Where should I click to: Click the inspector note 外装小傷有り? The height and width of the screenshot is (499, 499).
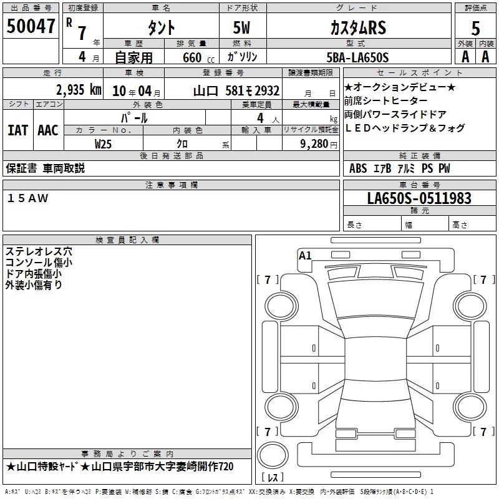point(34,285)
